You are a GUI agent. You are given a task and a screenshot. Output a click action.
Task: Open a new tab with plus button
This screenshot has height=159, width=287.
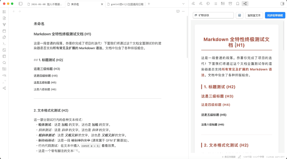click(149, 4)
